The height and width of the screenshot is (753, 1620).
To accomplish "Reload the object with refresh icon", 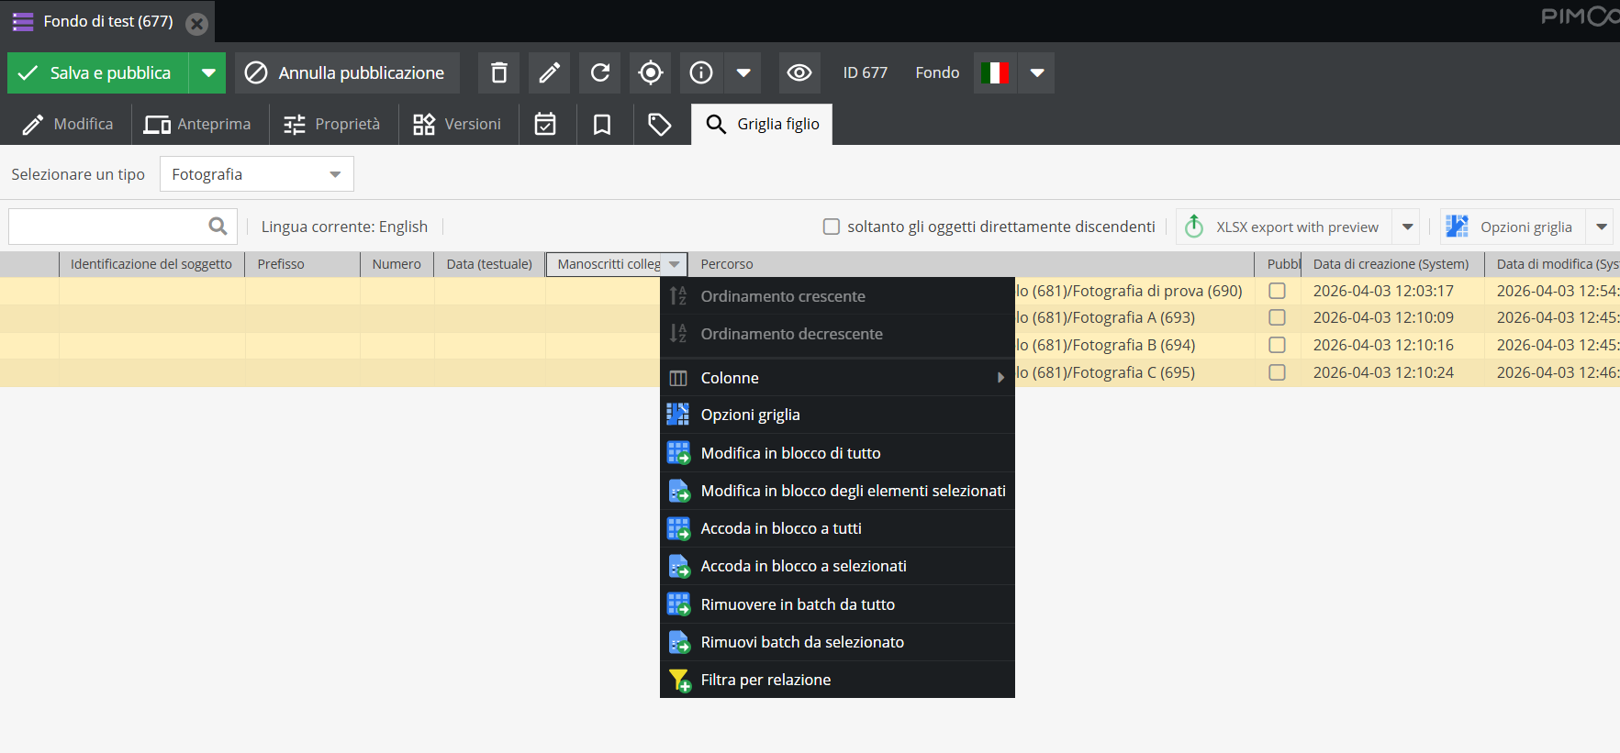I will coord(600,72).
